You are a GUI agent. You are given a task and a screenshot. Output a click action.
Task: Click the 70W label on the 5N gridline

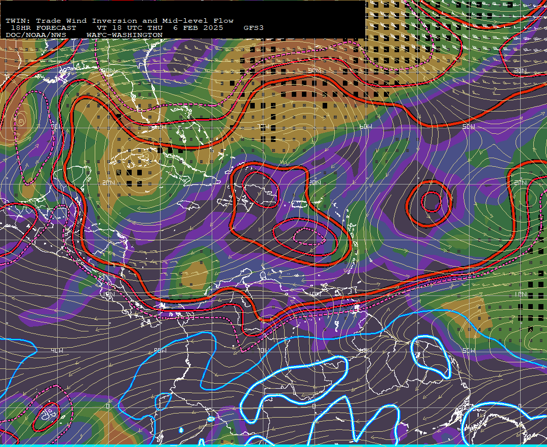tap(263, 350)
